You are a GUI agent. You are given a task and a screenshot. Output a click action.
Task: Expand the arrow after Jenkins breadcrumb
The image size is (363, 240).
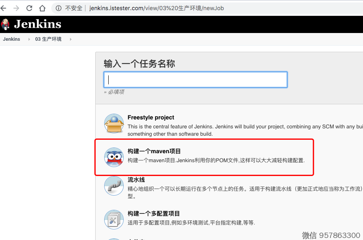[29, 39]
